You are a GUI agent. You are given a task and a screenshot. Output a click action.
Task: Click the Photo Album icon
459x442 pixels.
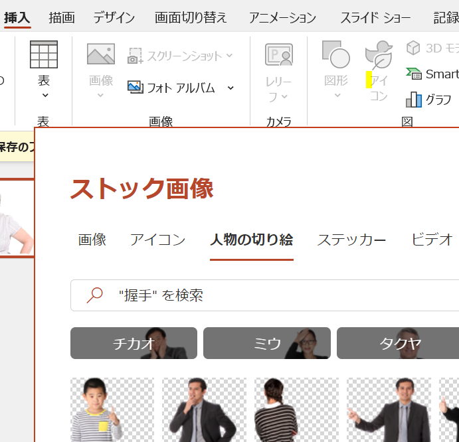coord(135,87)
